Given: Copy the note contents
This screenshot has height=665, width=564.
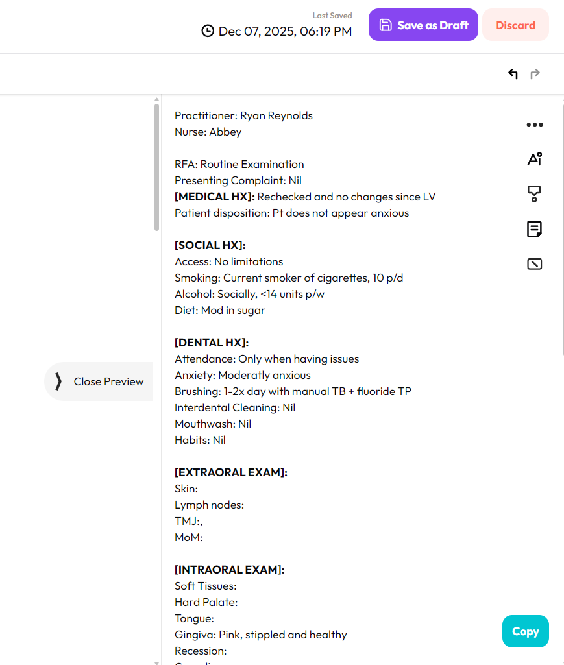Looking at the screenshot, I should pyautogui.click(x=525, y=631).
